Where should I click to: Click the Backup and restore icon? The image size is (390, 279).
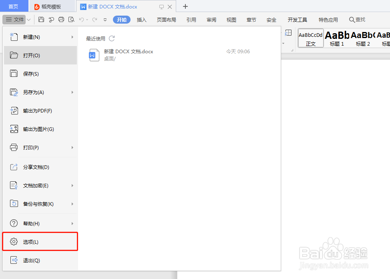click(14, 204)
